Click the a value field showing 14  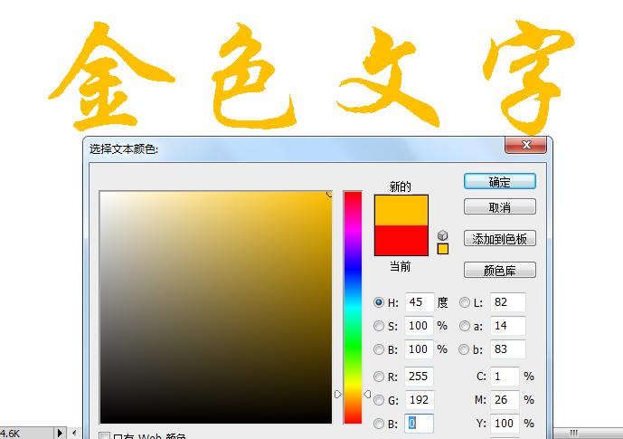(x=508, y=326)
